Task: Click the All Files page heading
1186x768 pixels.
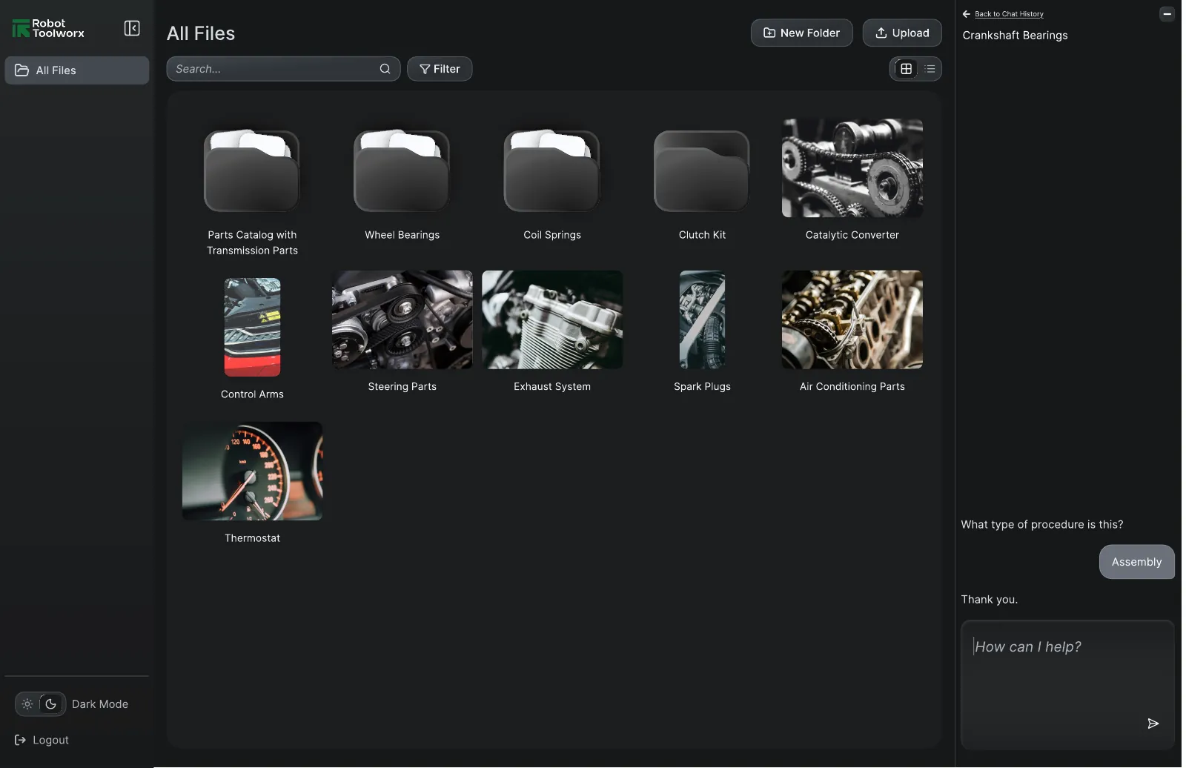Action: coord(201,33)
